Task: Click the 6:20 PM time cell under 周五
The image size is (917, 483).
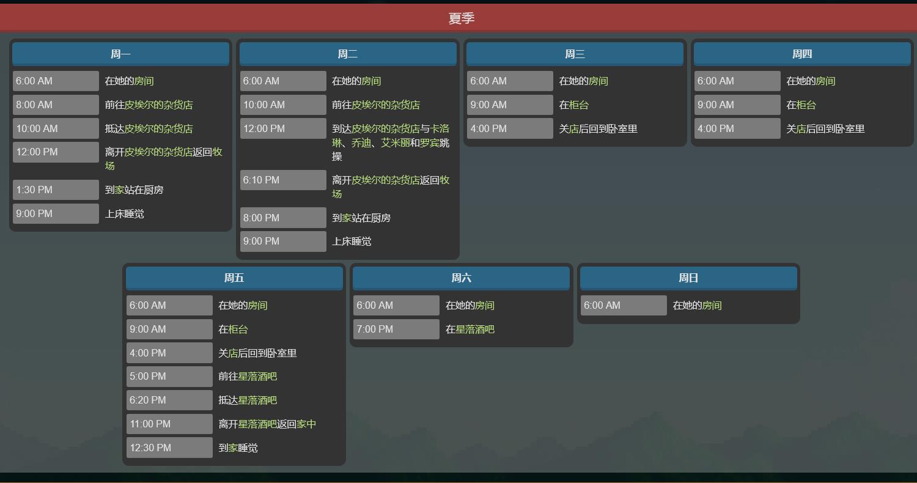Action: click(x=169, y=400)
